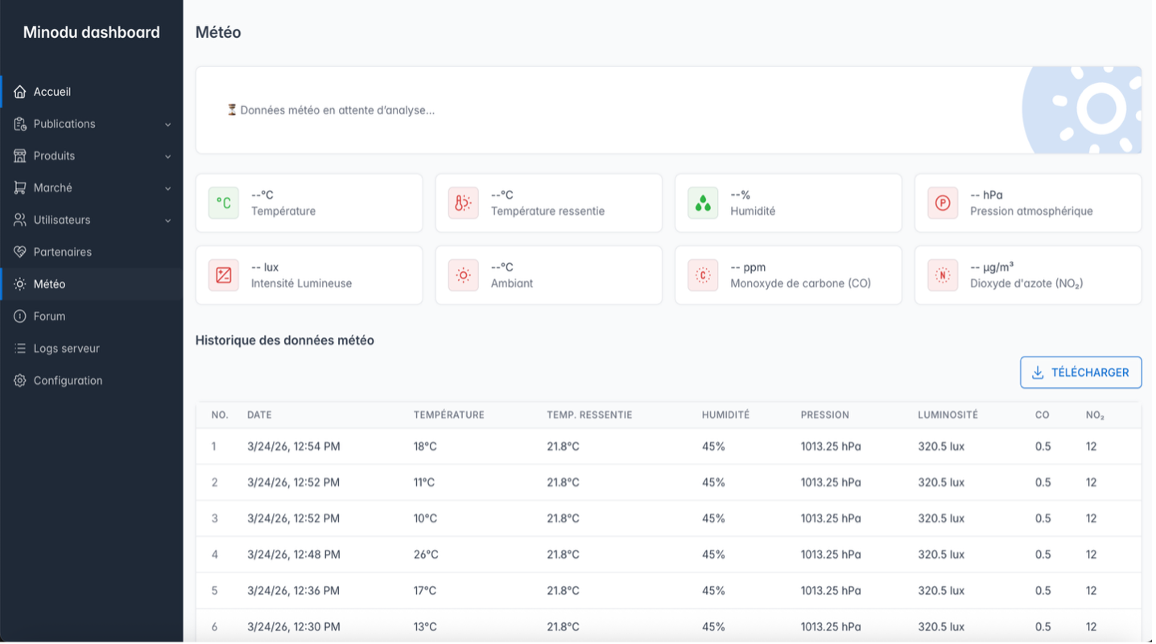Open the Configuration page
Viewport: 1156px width, 644px height.
pos(92,381)
